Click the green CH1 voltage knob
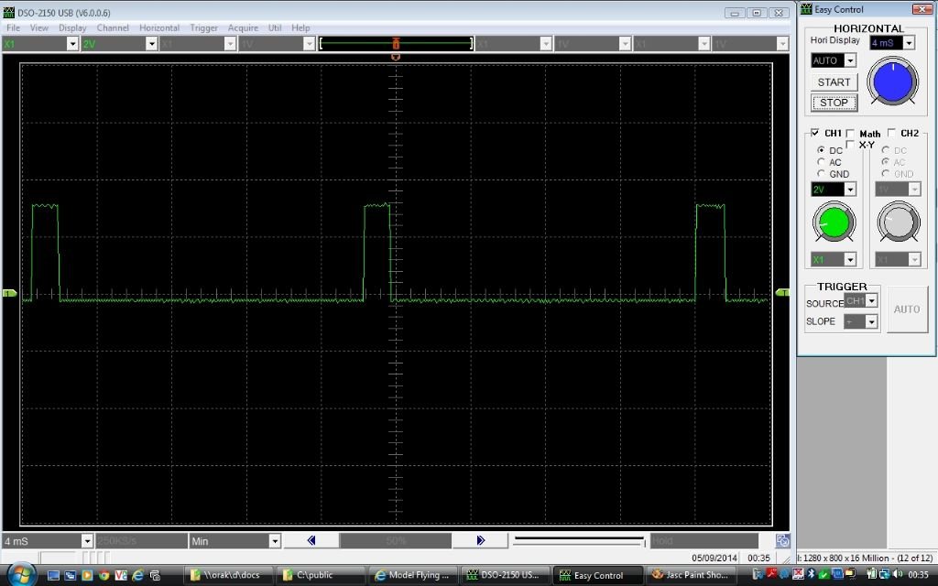 tap(834, 222)
